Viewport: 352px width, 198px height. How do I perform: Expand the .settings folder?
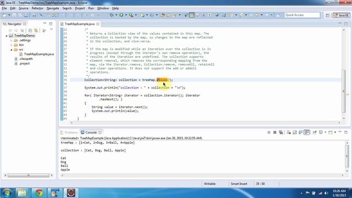(x=12, y=40)
